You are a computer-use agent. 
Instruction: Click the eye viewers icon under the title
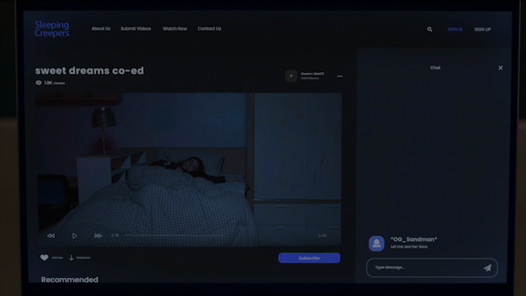click(x=38, y=83)
